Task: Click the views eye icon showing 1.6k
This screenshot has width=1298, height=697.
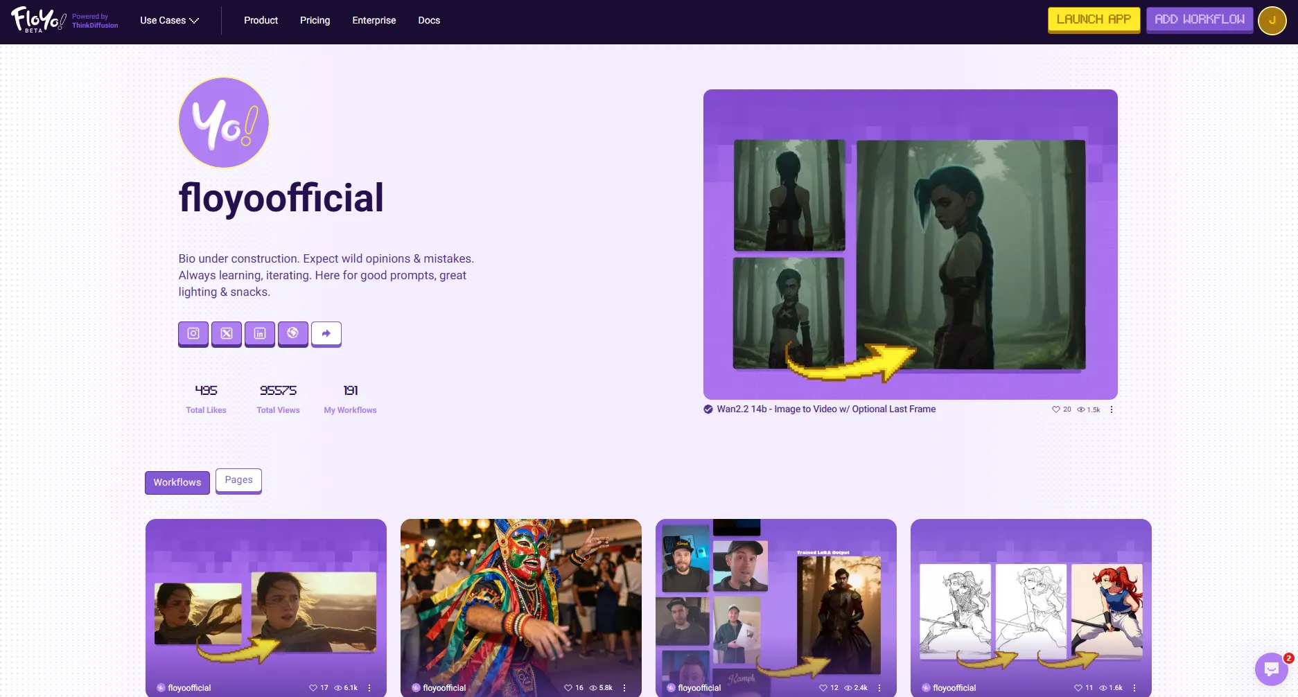Action: (1103, 688)
